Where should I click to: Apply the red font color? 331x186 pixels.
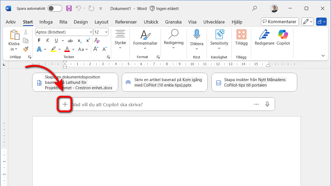pyautogui.click(x=67, y=49)
